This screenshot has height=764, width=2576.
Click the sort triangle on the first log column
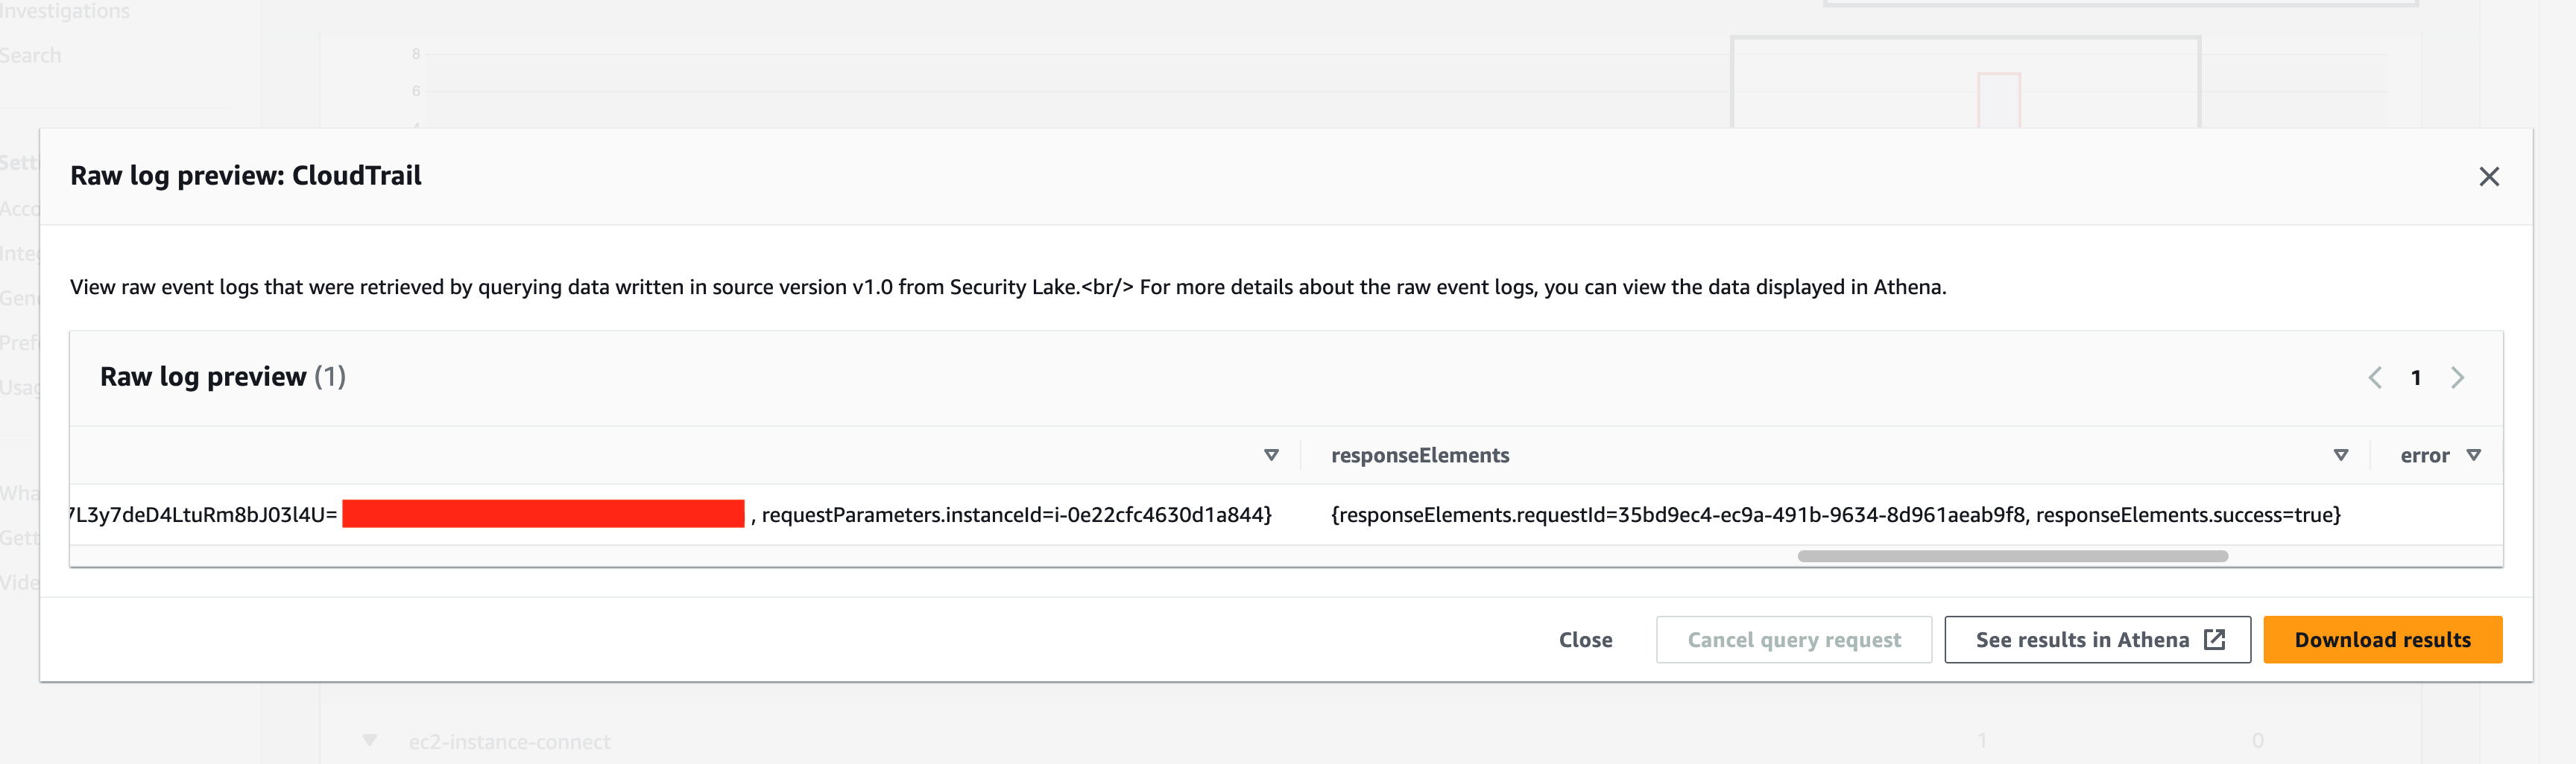pyautogui.click(x=1271, y=454)
